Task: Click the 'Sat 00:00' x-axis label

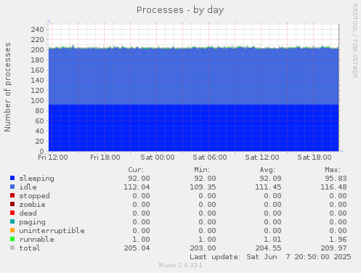Action: [158, 158]
